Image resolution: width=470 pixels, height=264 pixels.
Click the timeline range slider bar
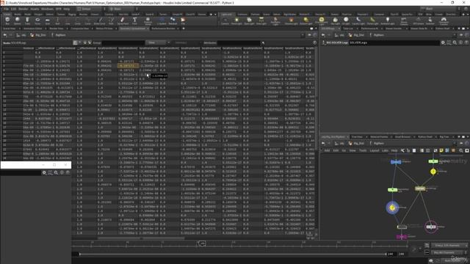233,254
